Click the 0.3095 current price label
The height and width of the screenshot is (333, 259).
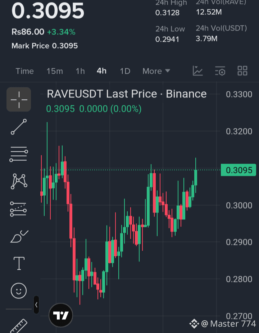[238, 170]
